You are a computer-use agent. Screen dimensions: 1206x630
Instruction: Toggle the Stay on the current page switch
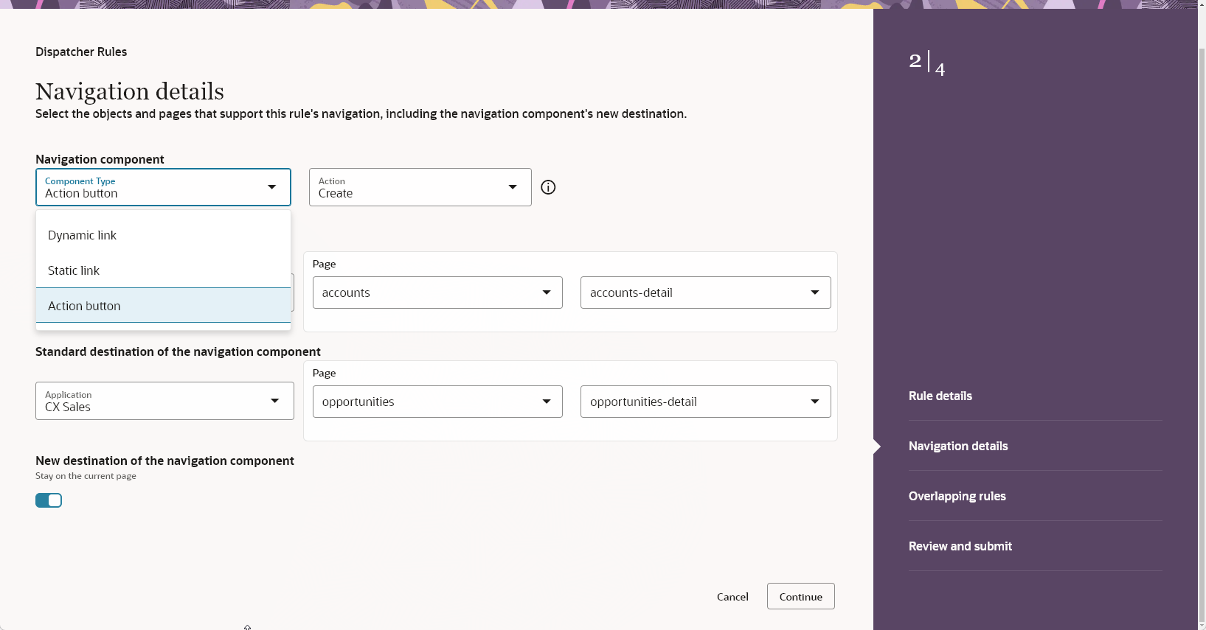(x=49, y=501)
